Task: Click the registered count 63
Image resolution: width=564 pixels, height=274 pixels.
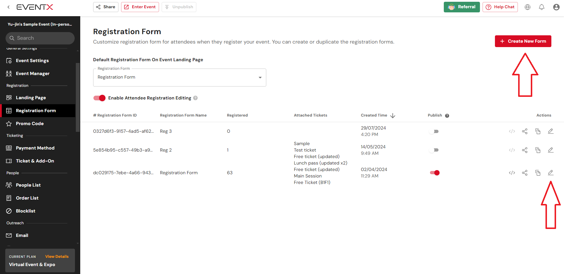Action: (x=230, y=173)
